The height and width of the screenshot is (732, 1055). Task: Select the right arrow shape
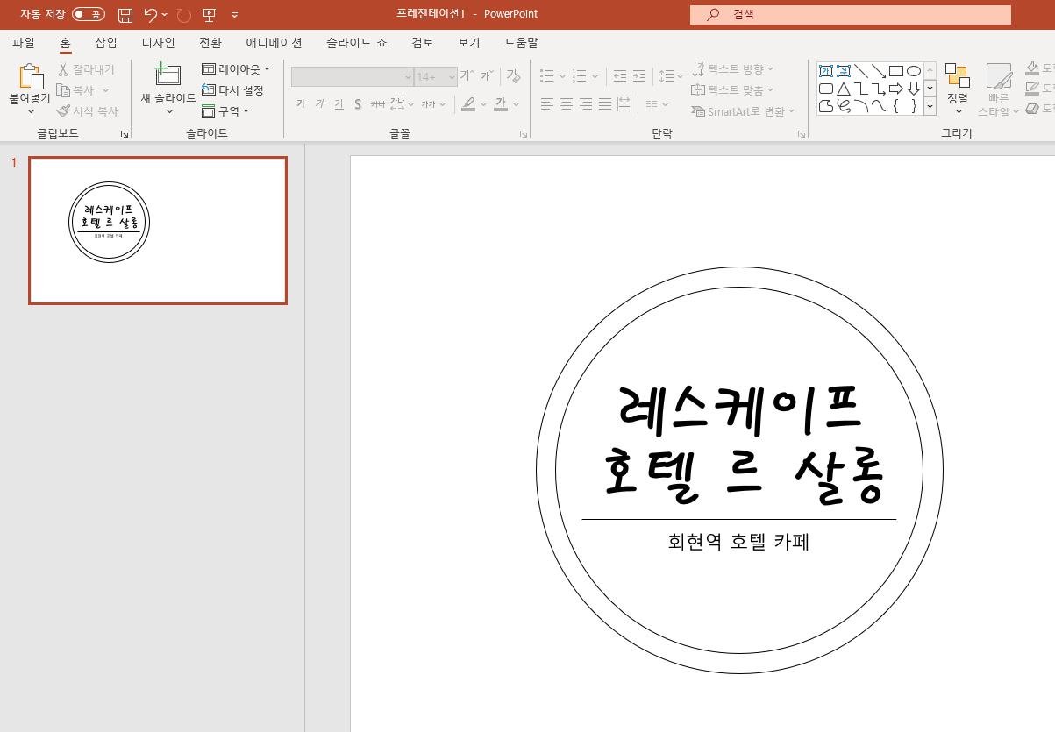coord(896,89)
